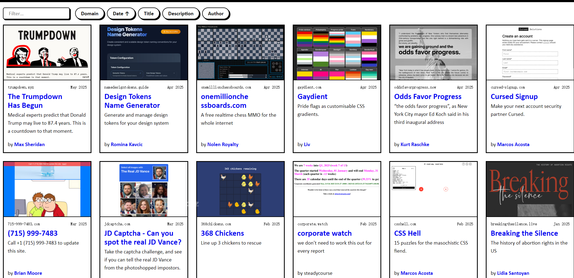Click the gaydient.com domain text

coord(310,87)
